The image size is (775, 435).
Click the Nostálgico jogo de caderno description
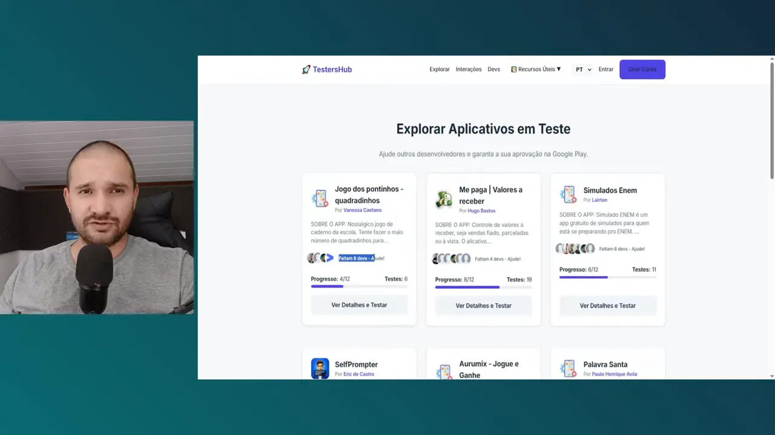pos(357,232)
